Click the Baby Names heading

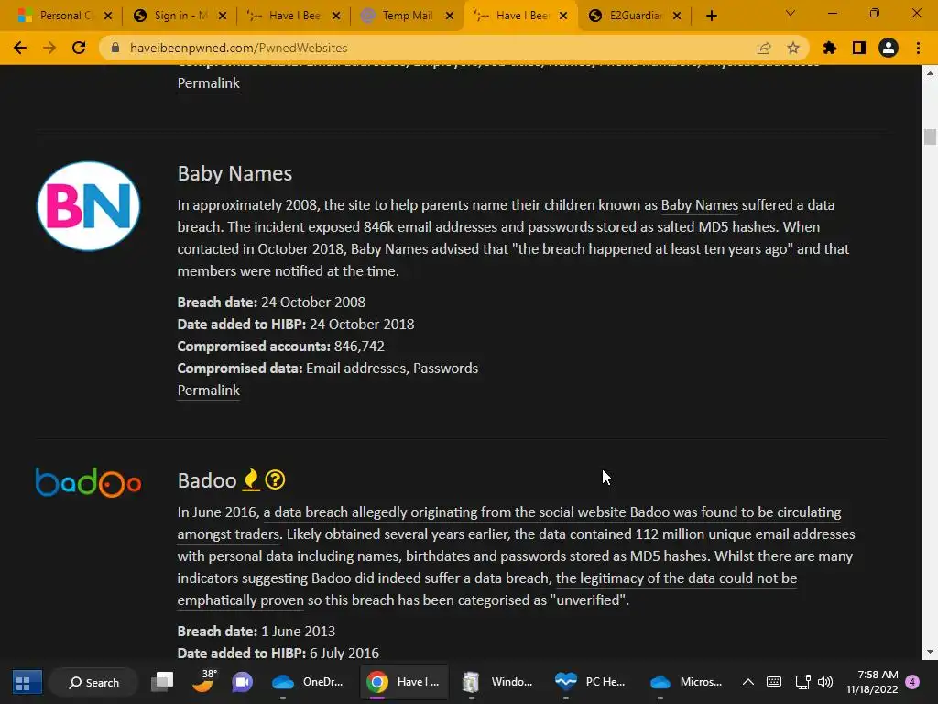click(x=234, y=173)
